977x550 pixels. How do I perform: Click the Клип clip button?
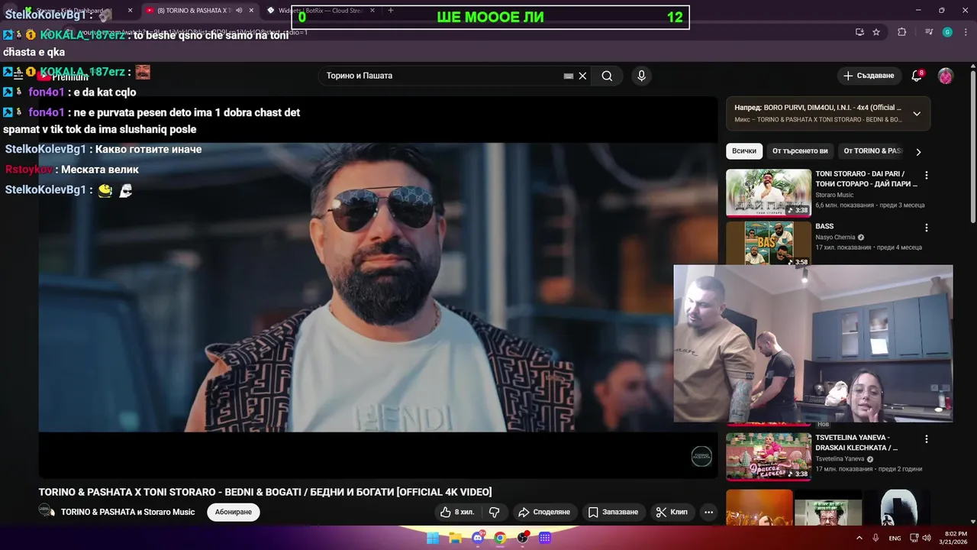pyautogui.click(x=672, y=512)
